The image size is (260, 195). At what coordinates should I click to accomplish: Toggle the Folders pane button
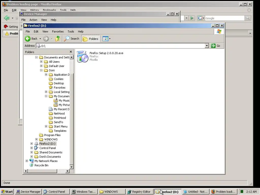tap(91, 39)
